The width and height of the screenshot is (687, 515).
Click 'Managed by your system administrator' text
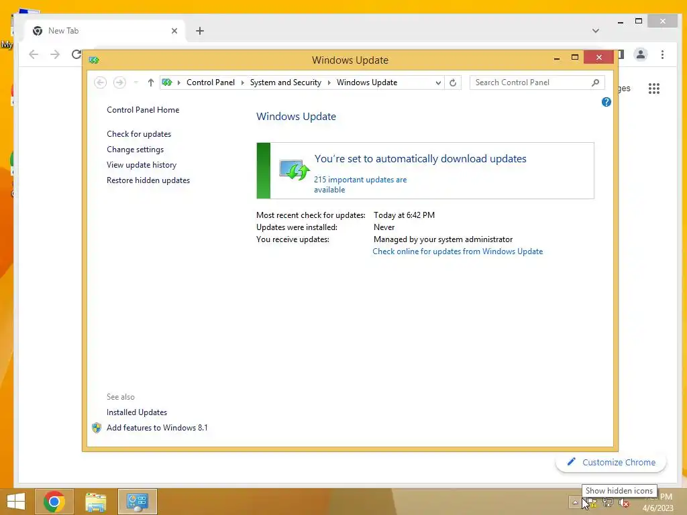click(443, 239)
